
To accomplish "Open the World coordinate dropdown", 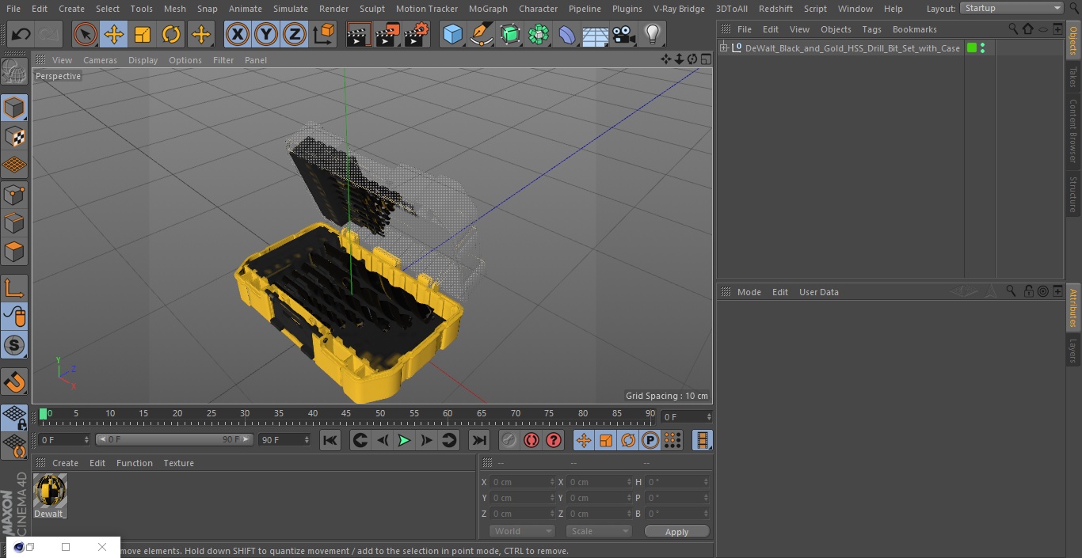I will click(521, 531).
